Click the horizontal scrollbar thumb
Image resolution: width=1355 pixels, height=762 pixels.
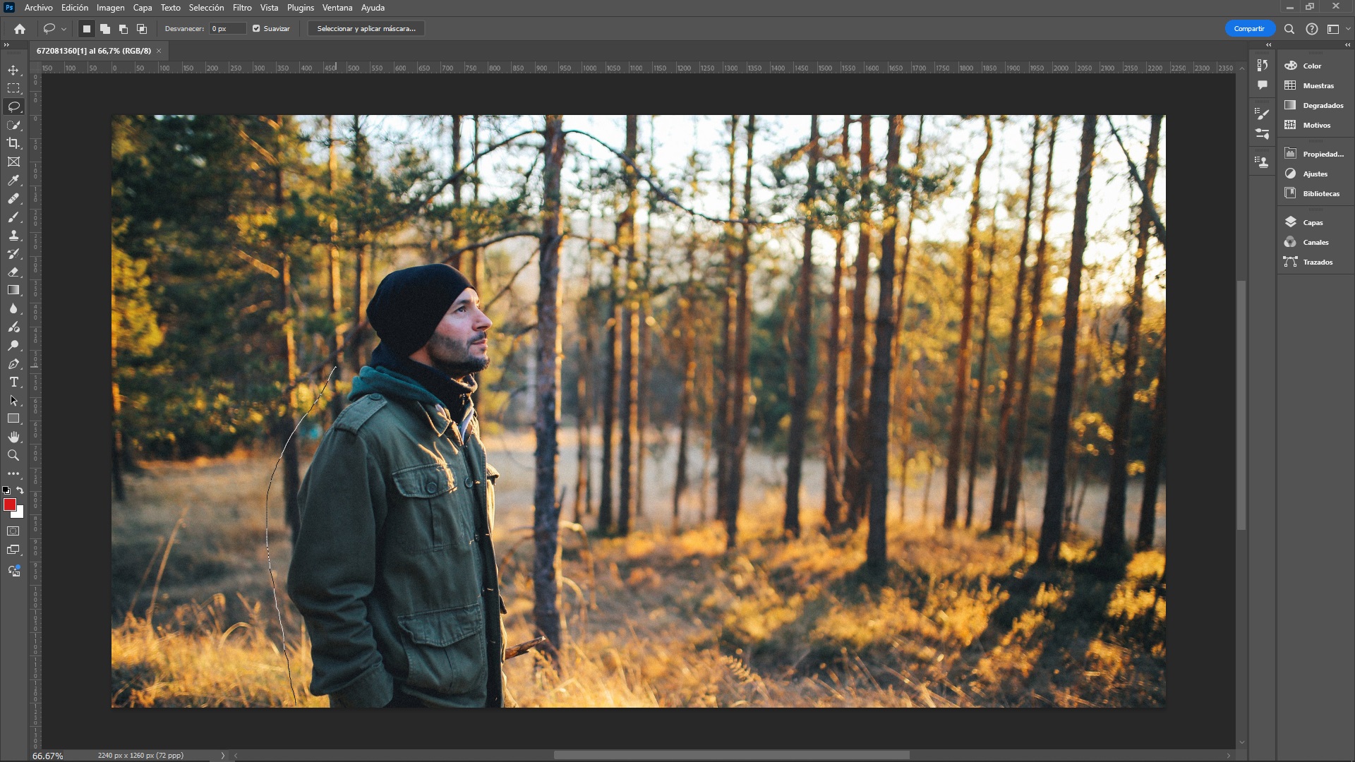(x=731, y=756)
